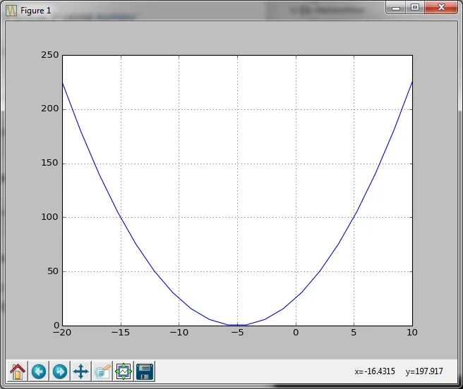Click the x-axis label −10
The width and height of the screenshot is (463, 389).
point(179,333)
